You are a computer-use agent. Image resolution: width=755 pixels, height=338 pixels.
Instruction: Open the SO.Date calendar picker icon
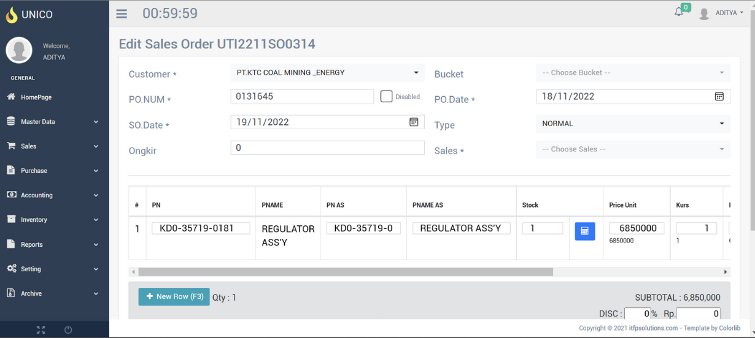(414, 122)
